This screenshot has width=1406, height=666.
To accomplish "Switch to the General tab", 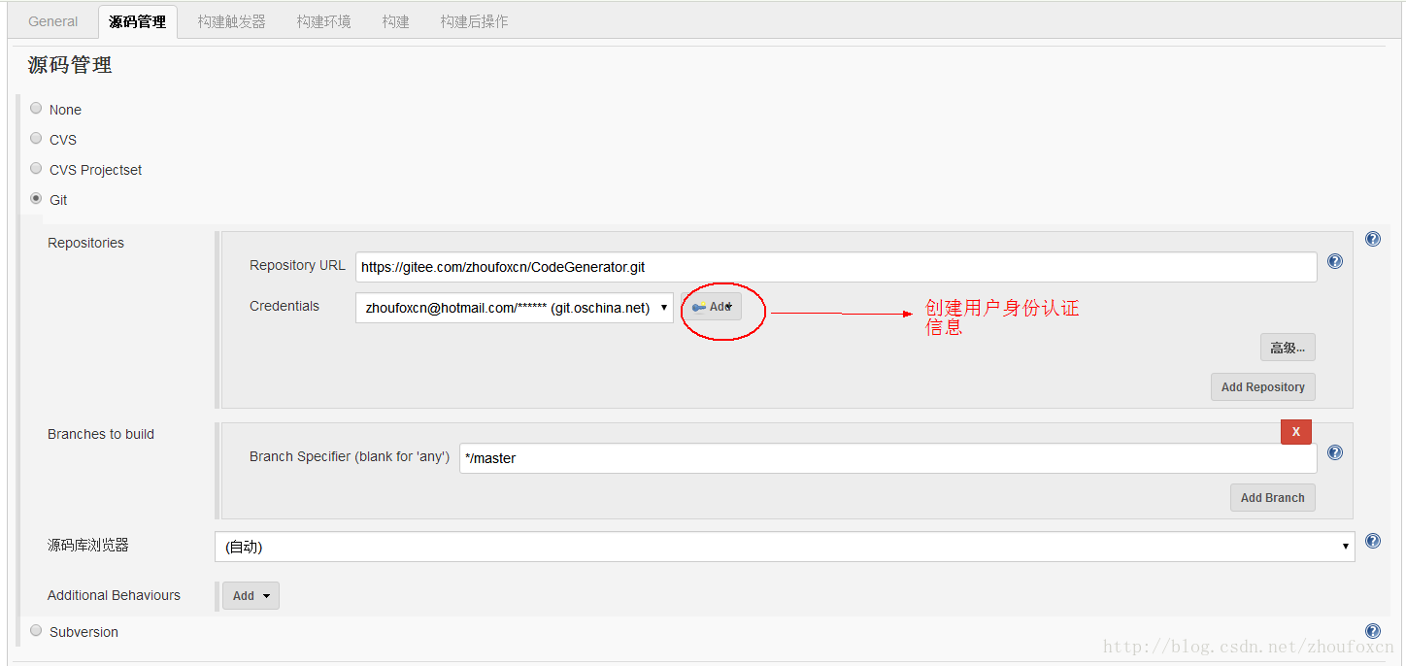I will 53,21.
